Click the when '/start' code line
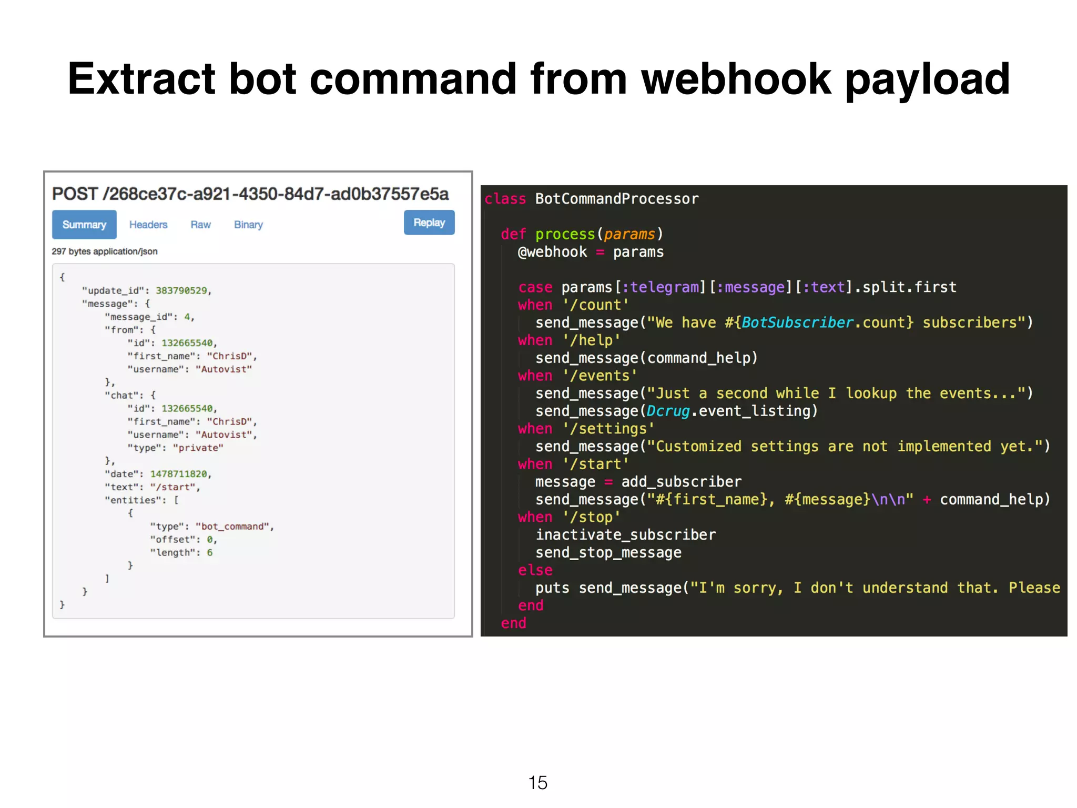 pos(573,464)
